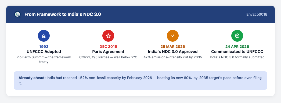This screenshot has height=103, width=281.
Task: Click the orange checkmark icon for NDC approval
Action: (173, 36)
